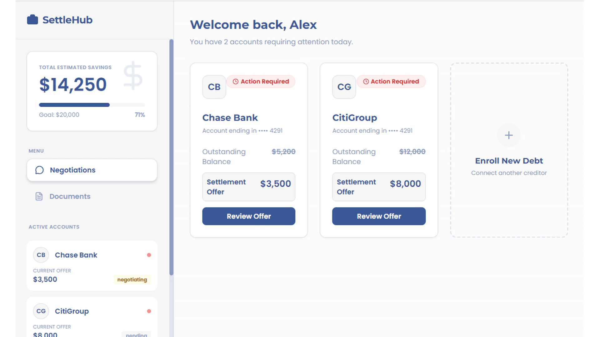
Task: Click the Negotiations chat bubble icon
Action: point(39,170)
